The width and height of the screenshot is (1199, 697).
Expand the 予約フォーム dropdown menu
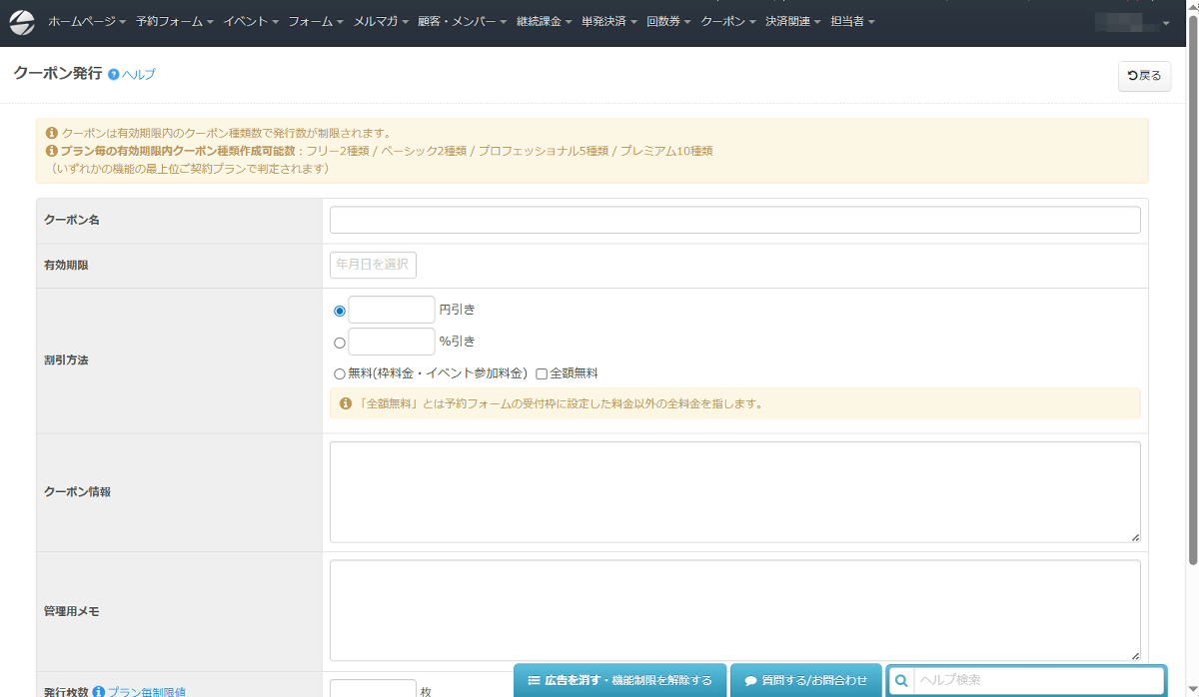[175, 22]
